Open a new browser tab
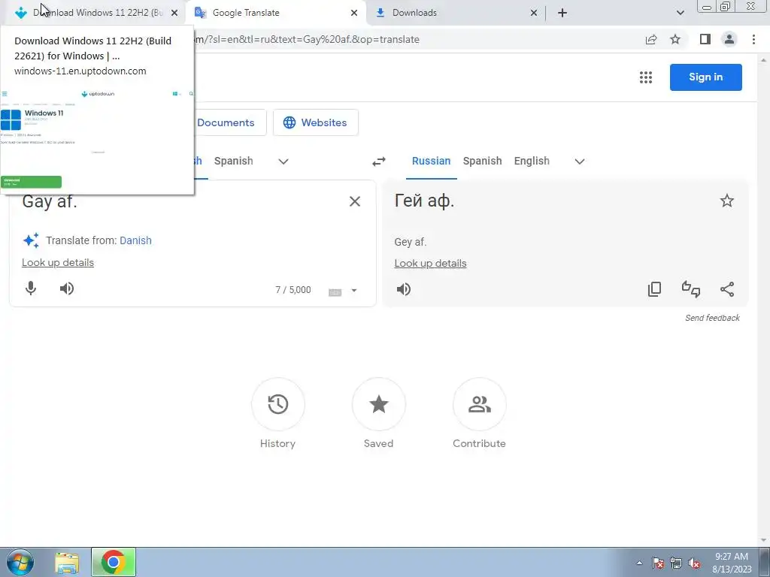 click(x=562, y=13)
